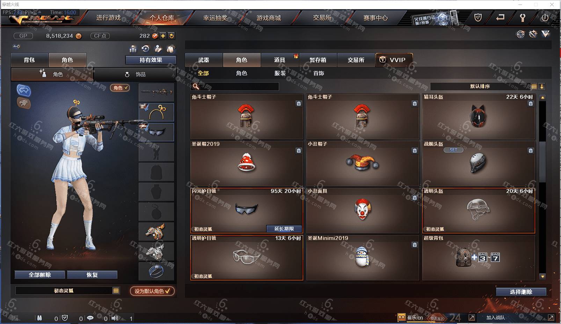Open the 默认排序 sort dropdown
The width and height of the screenshot is (561, 324).
(480, 86)
